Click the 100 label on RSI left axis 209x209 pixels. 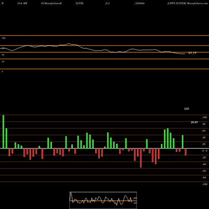(x=3, y=38)
